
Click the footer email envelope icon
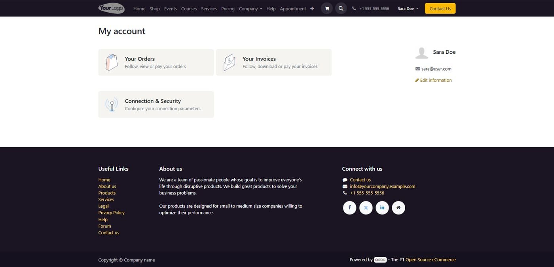345,186
